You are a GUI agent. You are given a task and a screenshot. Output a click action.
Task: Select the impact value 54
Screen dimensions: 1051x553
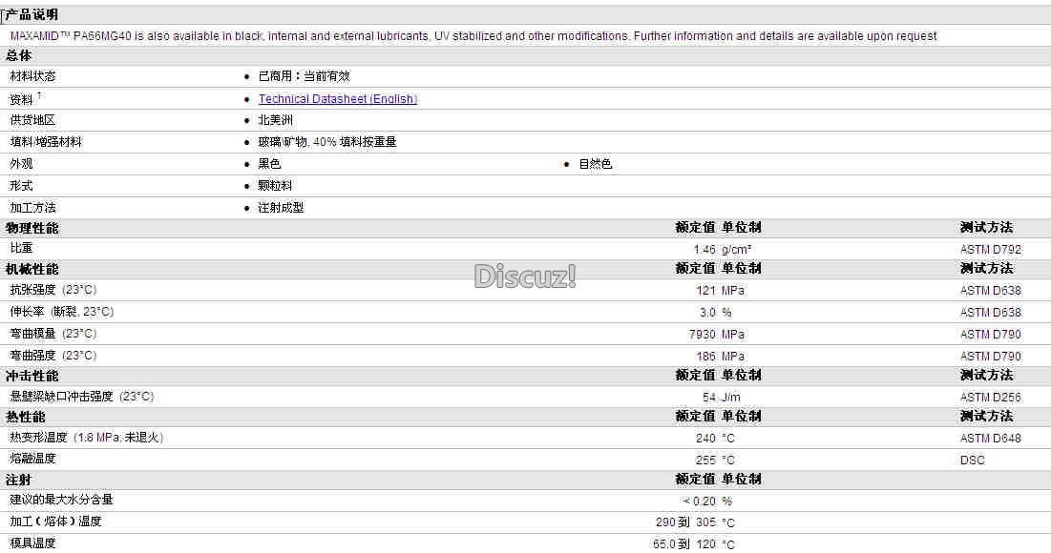(709, 398)
